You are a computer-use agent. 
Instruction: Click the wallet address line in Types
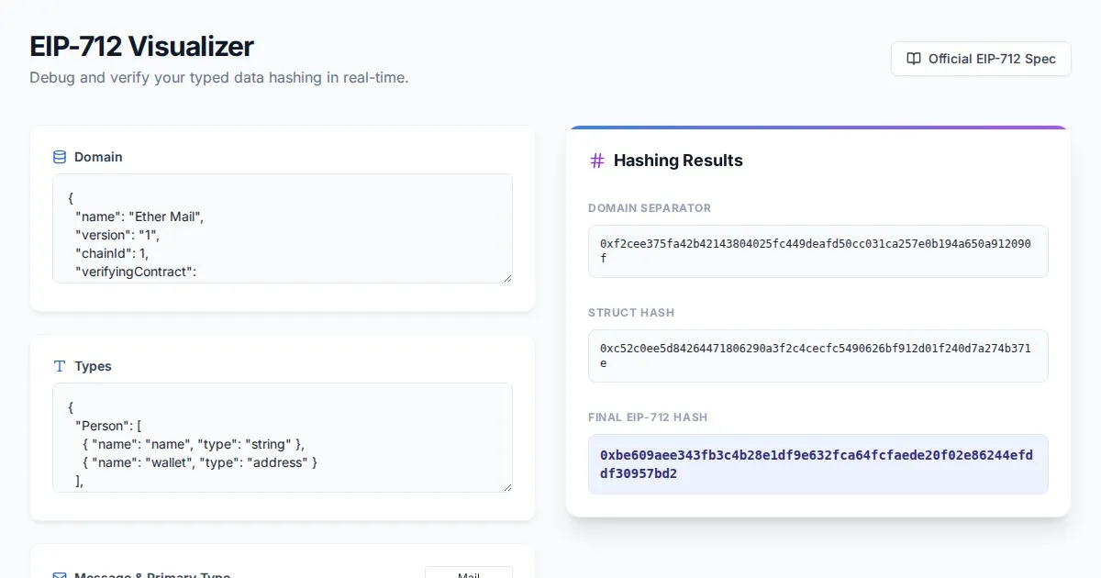(x=199, y=462)
